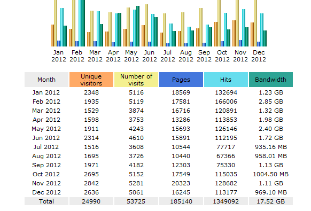311x211 pixels.
Task: Select the Total row label
Action: point(46,201)
